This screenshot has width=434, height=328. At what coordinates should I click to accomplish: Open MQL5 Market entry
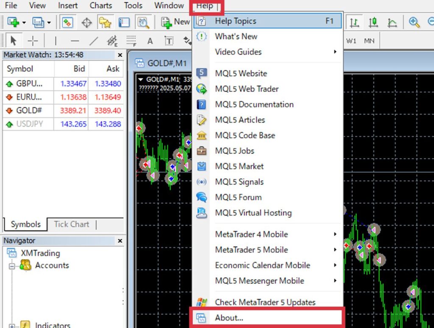tap(268, 167)
